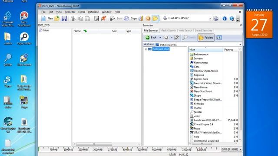Click the Forward navigation button in browser
Image resolution: width=278 pixels, height=156 pixels.
coord(166,38)
